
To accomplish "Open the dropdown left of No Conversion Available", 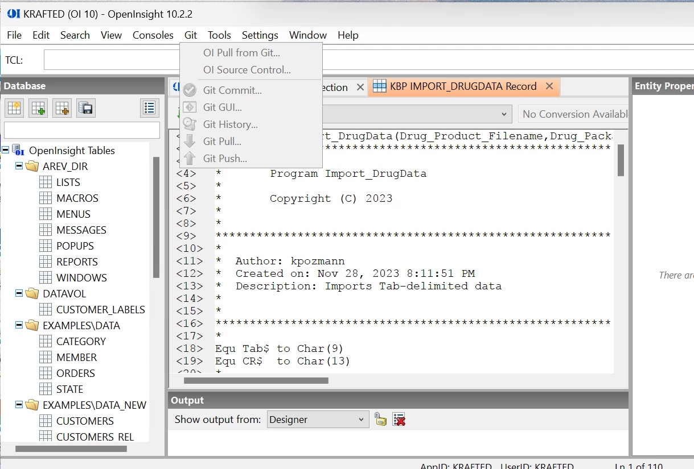I will coord(503,114).
